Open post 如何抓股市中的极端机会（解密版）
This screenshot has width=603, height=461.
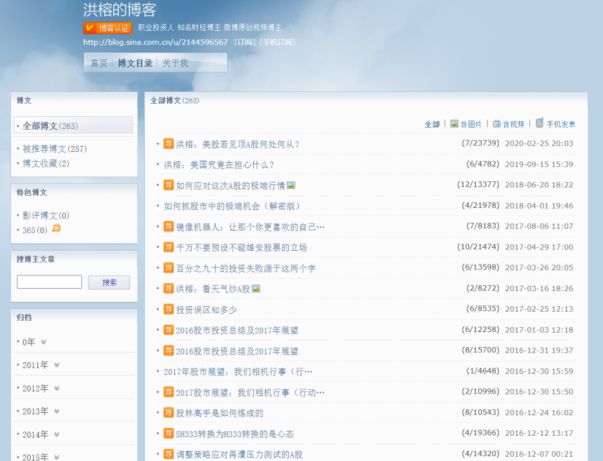pyautogui.click(x=232, y=206)
